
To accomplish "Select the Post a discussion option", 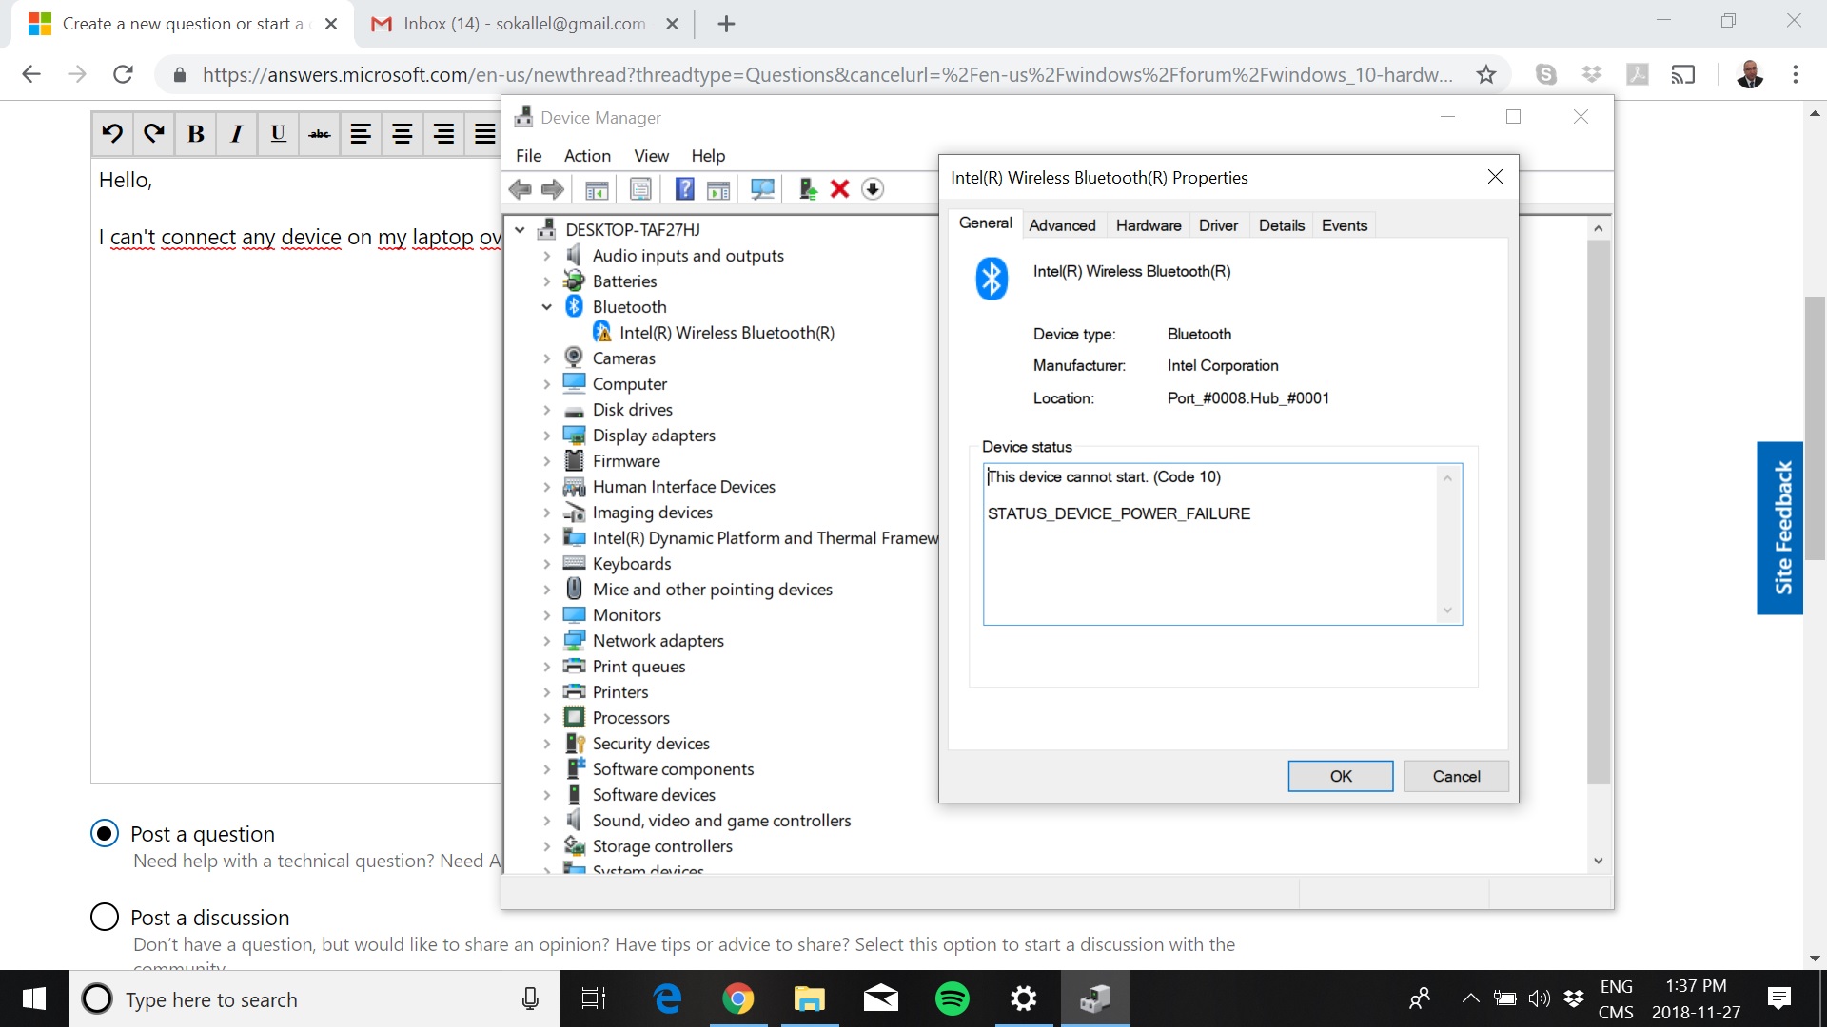I will [x=105, y=918].
